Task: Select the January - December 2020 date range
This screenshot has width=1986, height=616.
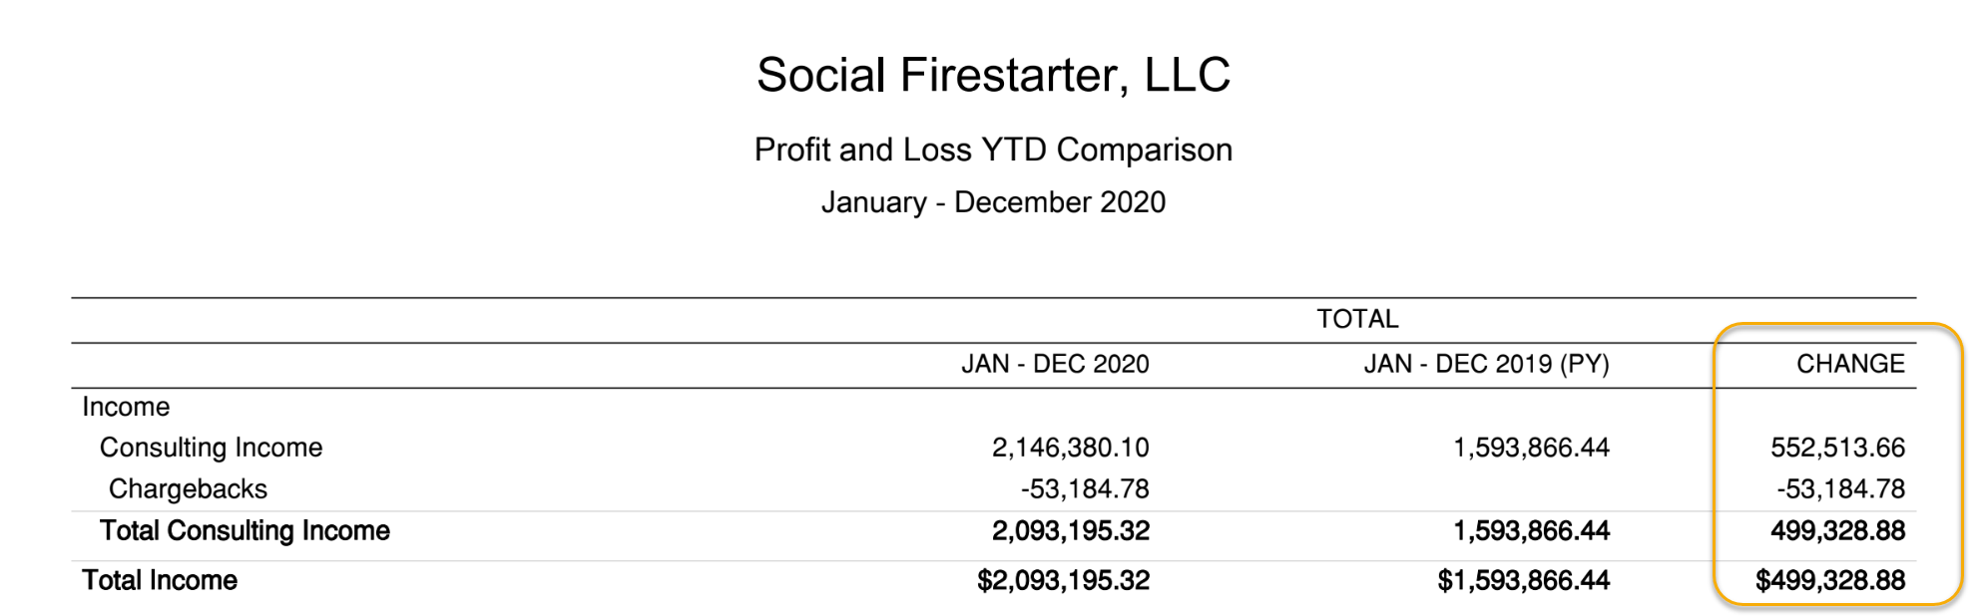Action: pyautogui.click(x=993, y=202)
